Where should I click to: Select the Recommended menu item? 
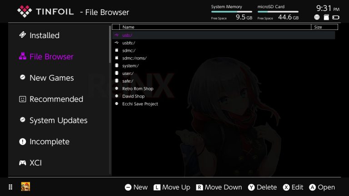tap(56, 99)
